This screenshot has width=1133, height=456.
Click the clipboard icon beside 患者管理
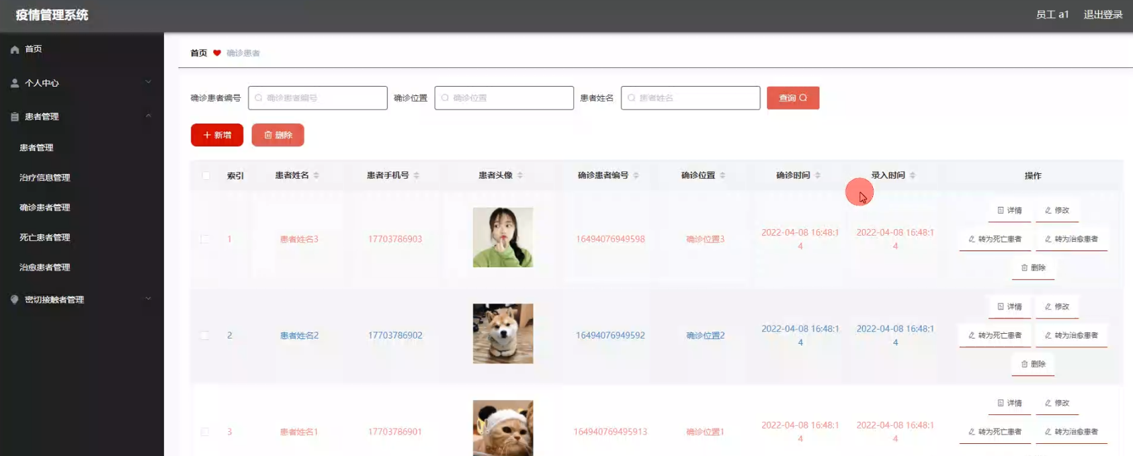[15, 117]
